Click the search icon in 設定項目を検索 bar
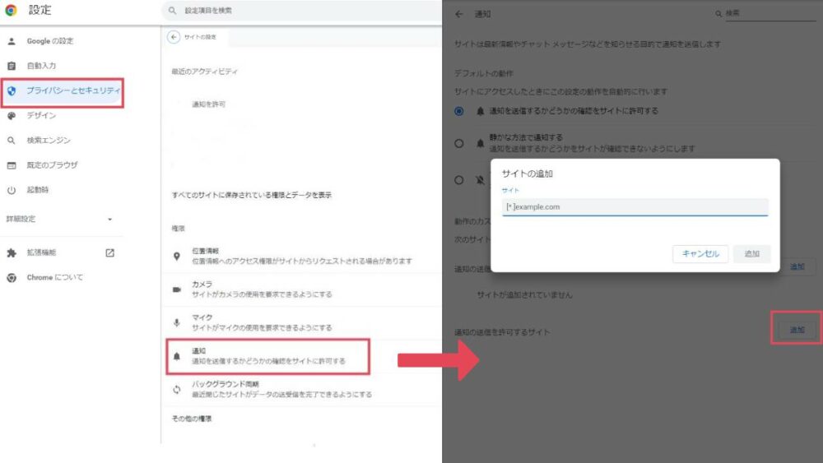The width and height of the screenshot is (823, 463). tap(172, 11)
